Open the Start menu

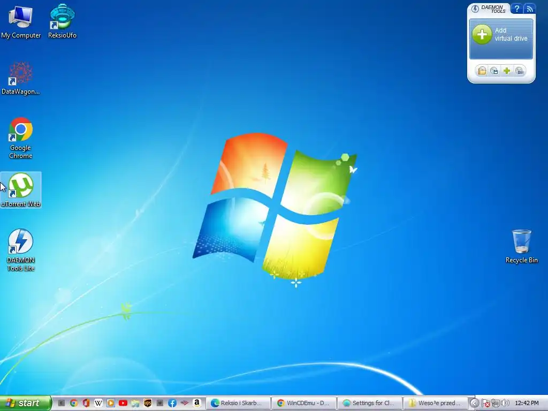[25, 403]
